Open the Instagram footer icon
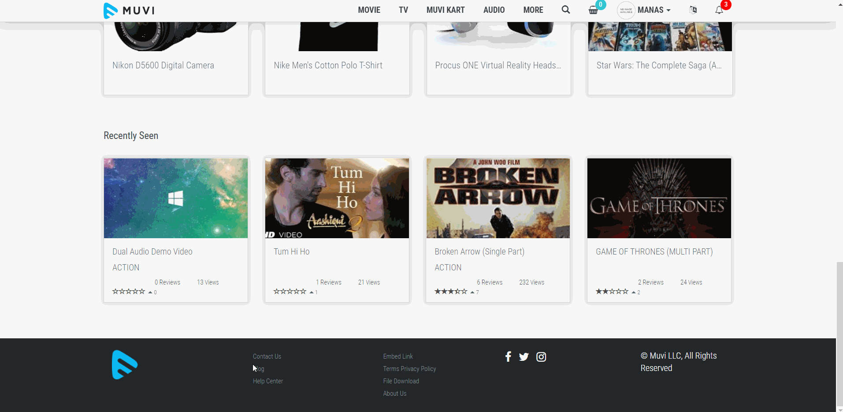Image resolution: width=843 pixels, height=412 pixels. (541, 357)
